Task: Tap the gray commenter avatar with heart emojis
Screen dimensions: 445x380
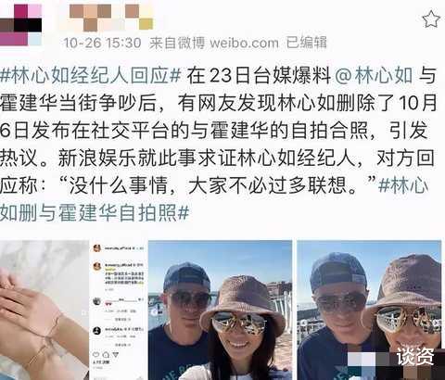Action: (x=96, y=301)
